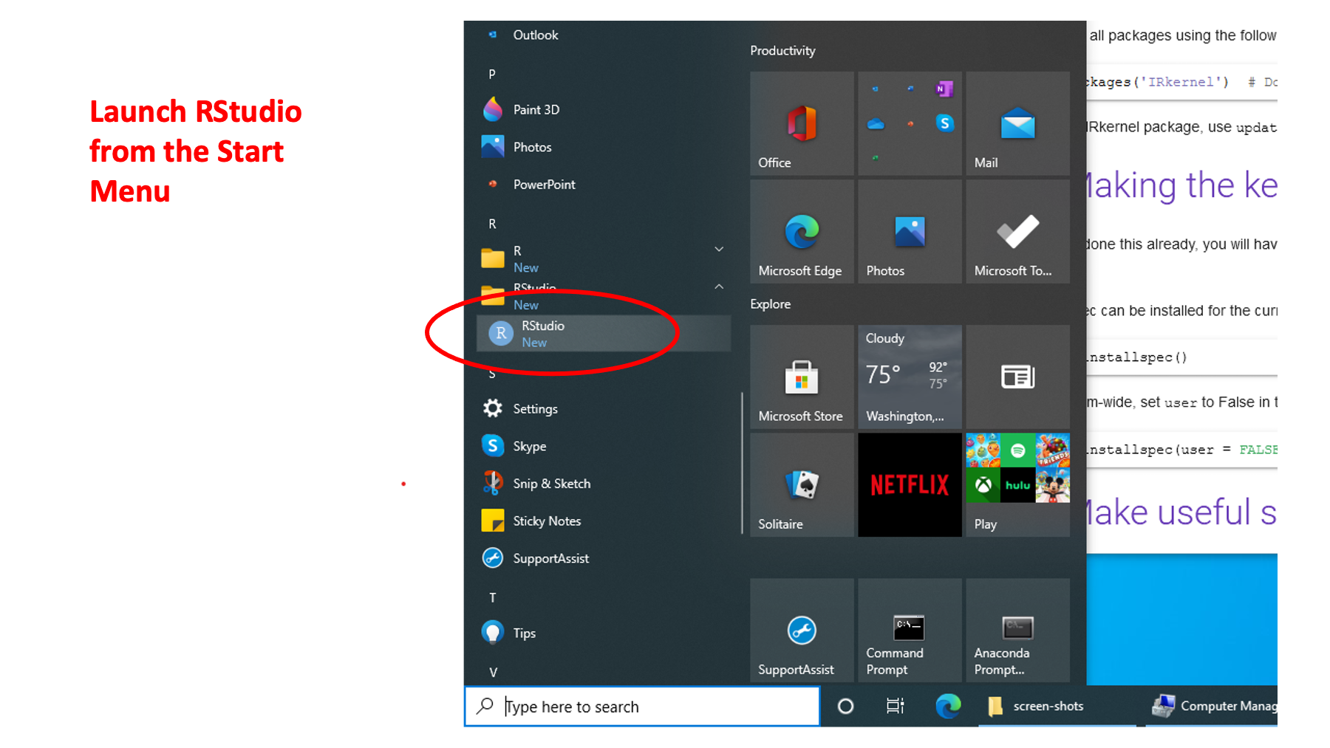The height and width of the screenshot is (748, 1330).
Task: Open the Netflix tile
Action: 910,484
